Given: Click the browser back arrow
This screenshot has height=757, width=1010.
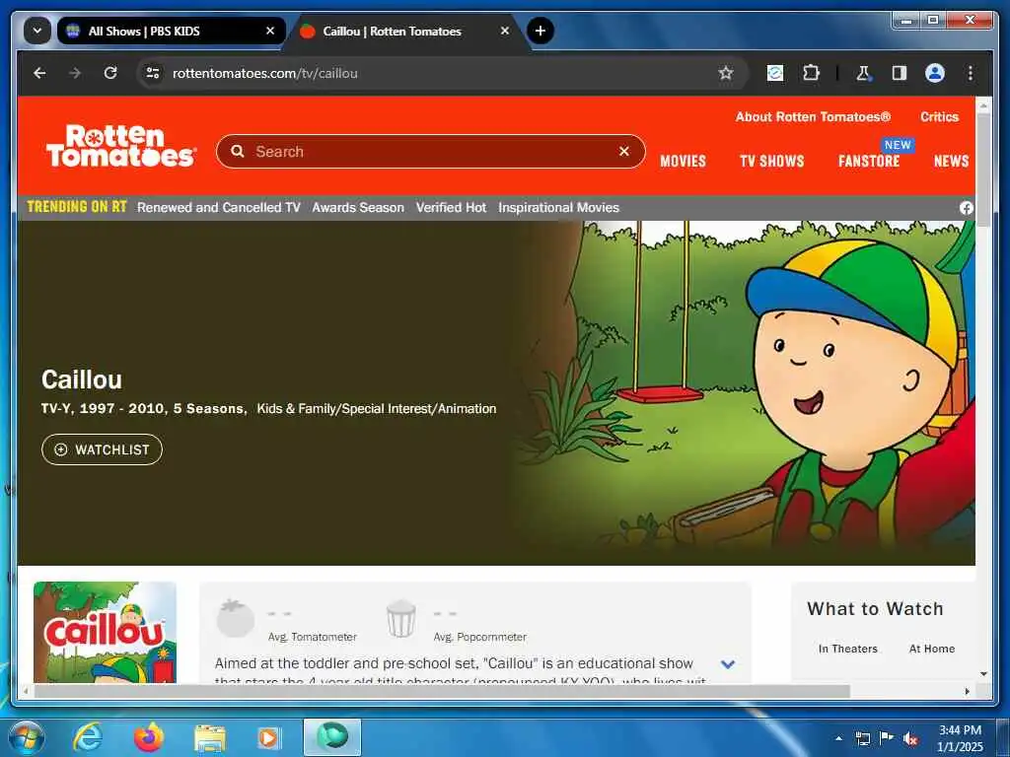Looking at the screenshot, I should coord(39,73).
